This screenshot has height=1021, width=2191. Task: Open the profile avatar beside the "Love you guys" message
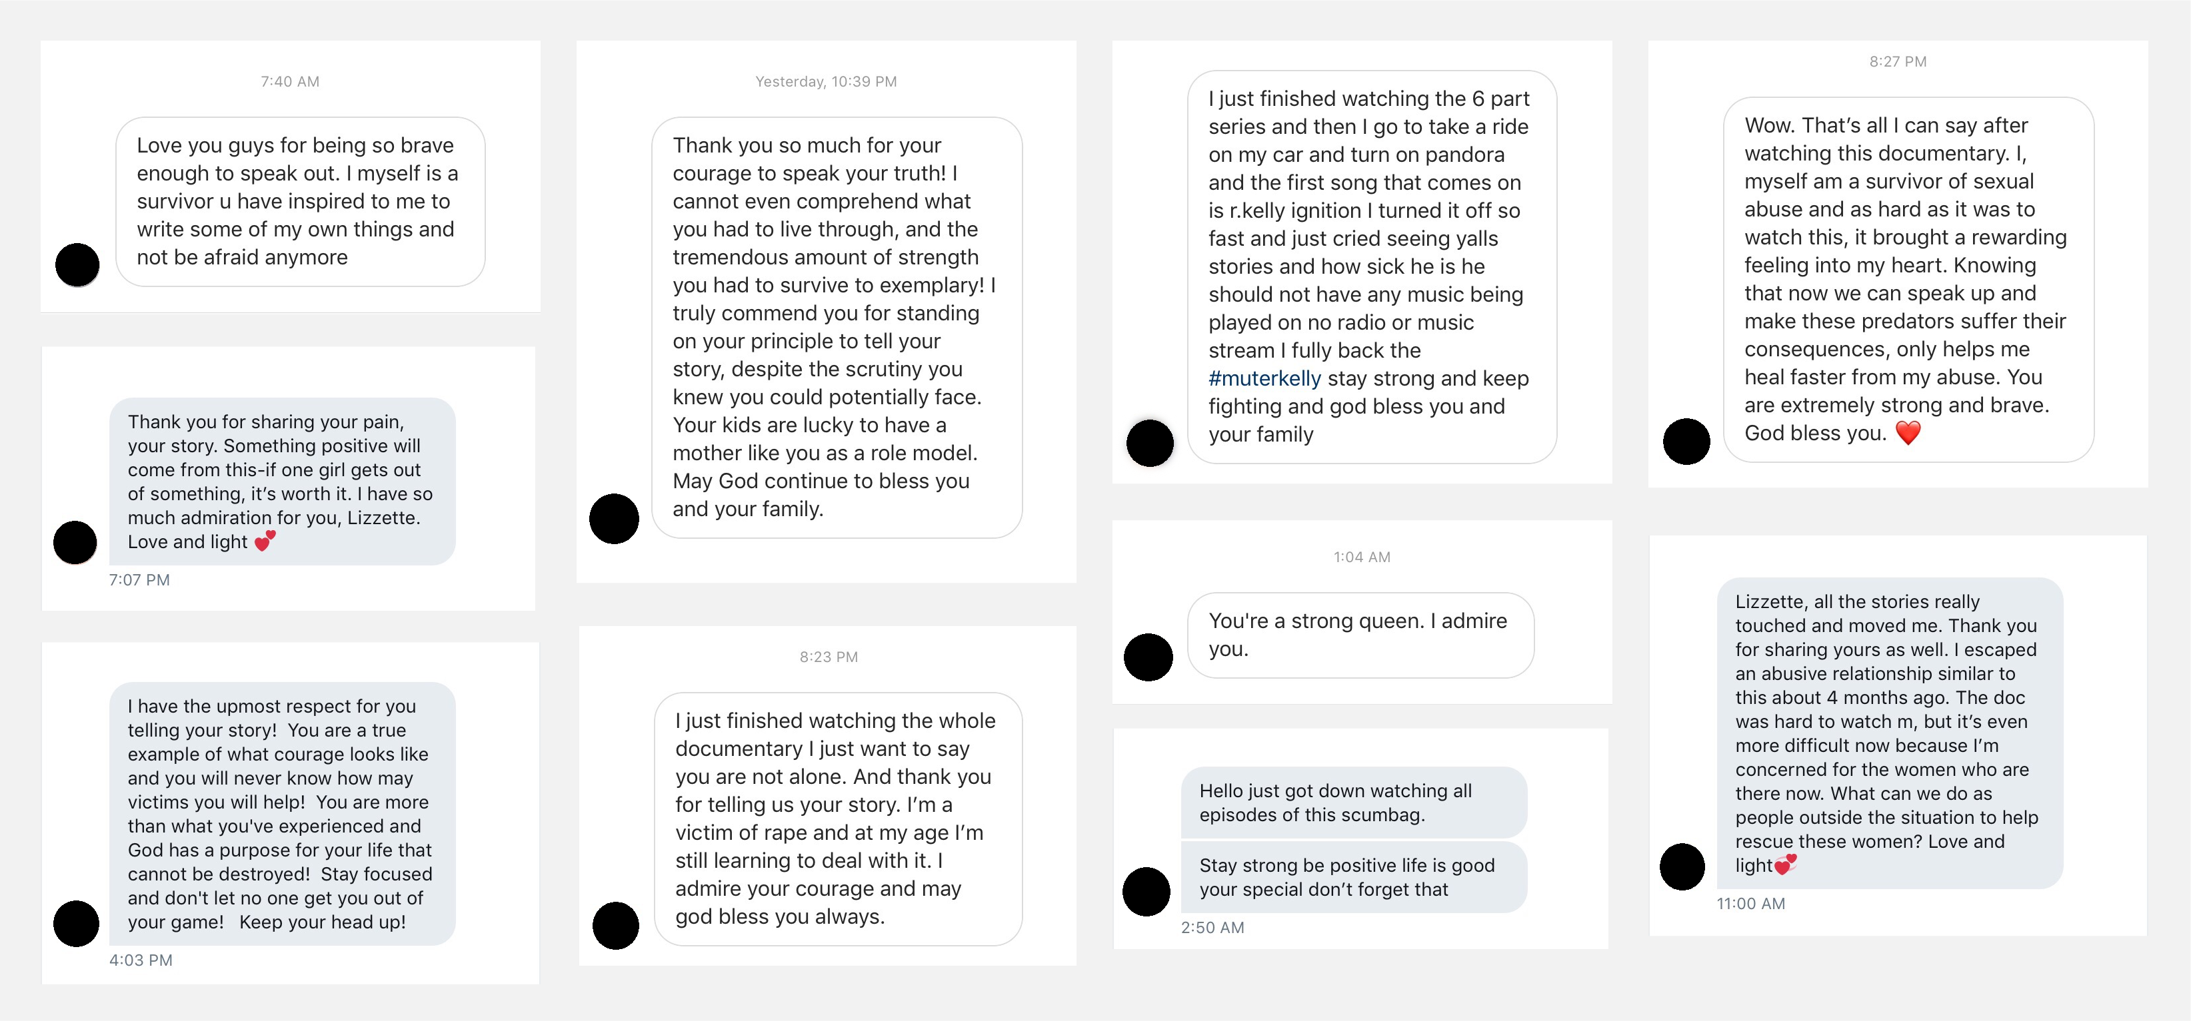77,264
